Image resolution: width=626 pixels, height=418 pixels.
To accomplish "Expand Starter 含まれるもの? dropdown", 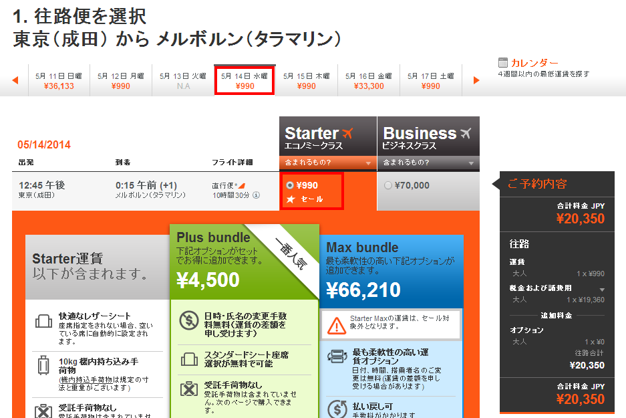I will (328, 163).
